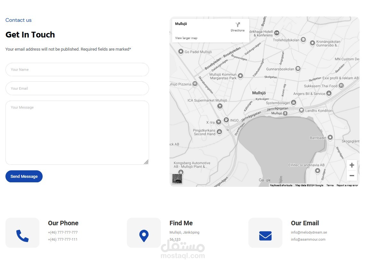Click the Find Me heading
366x265 pixels.
coord(181,223)
